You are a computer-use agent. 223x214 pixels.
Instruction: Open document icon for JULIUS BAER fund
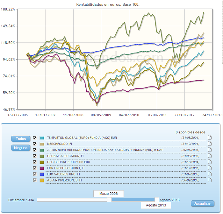(x=210, y=150)
